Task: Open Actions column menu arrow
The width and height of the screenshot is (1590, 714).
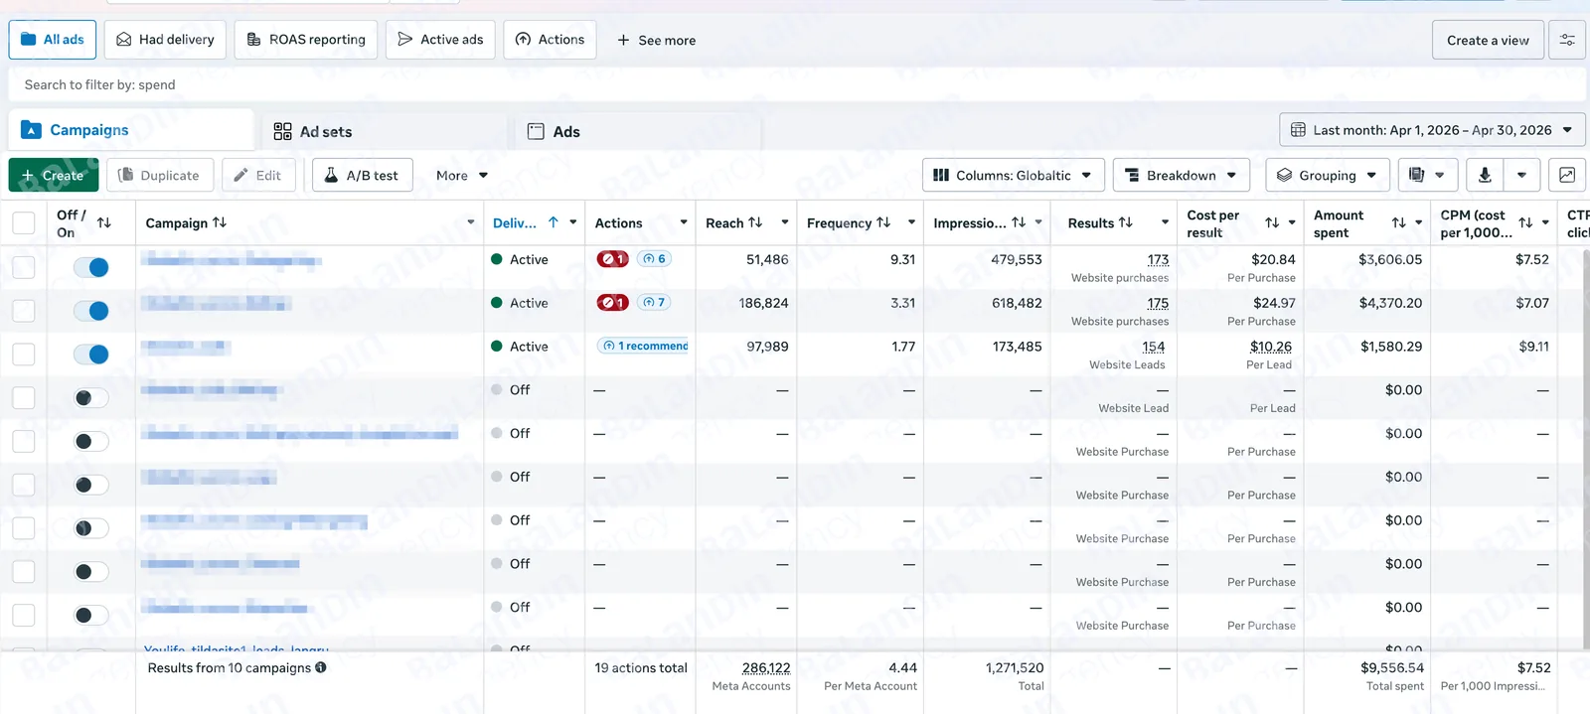Action: point(684,223)
